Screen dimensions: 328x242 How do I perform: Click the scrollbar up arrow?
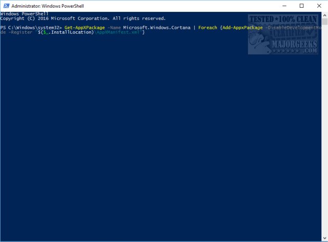(x=324, y=15)
